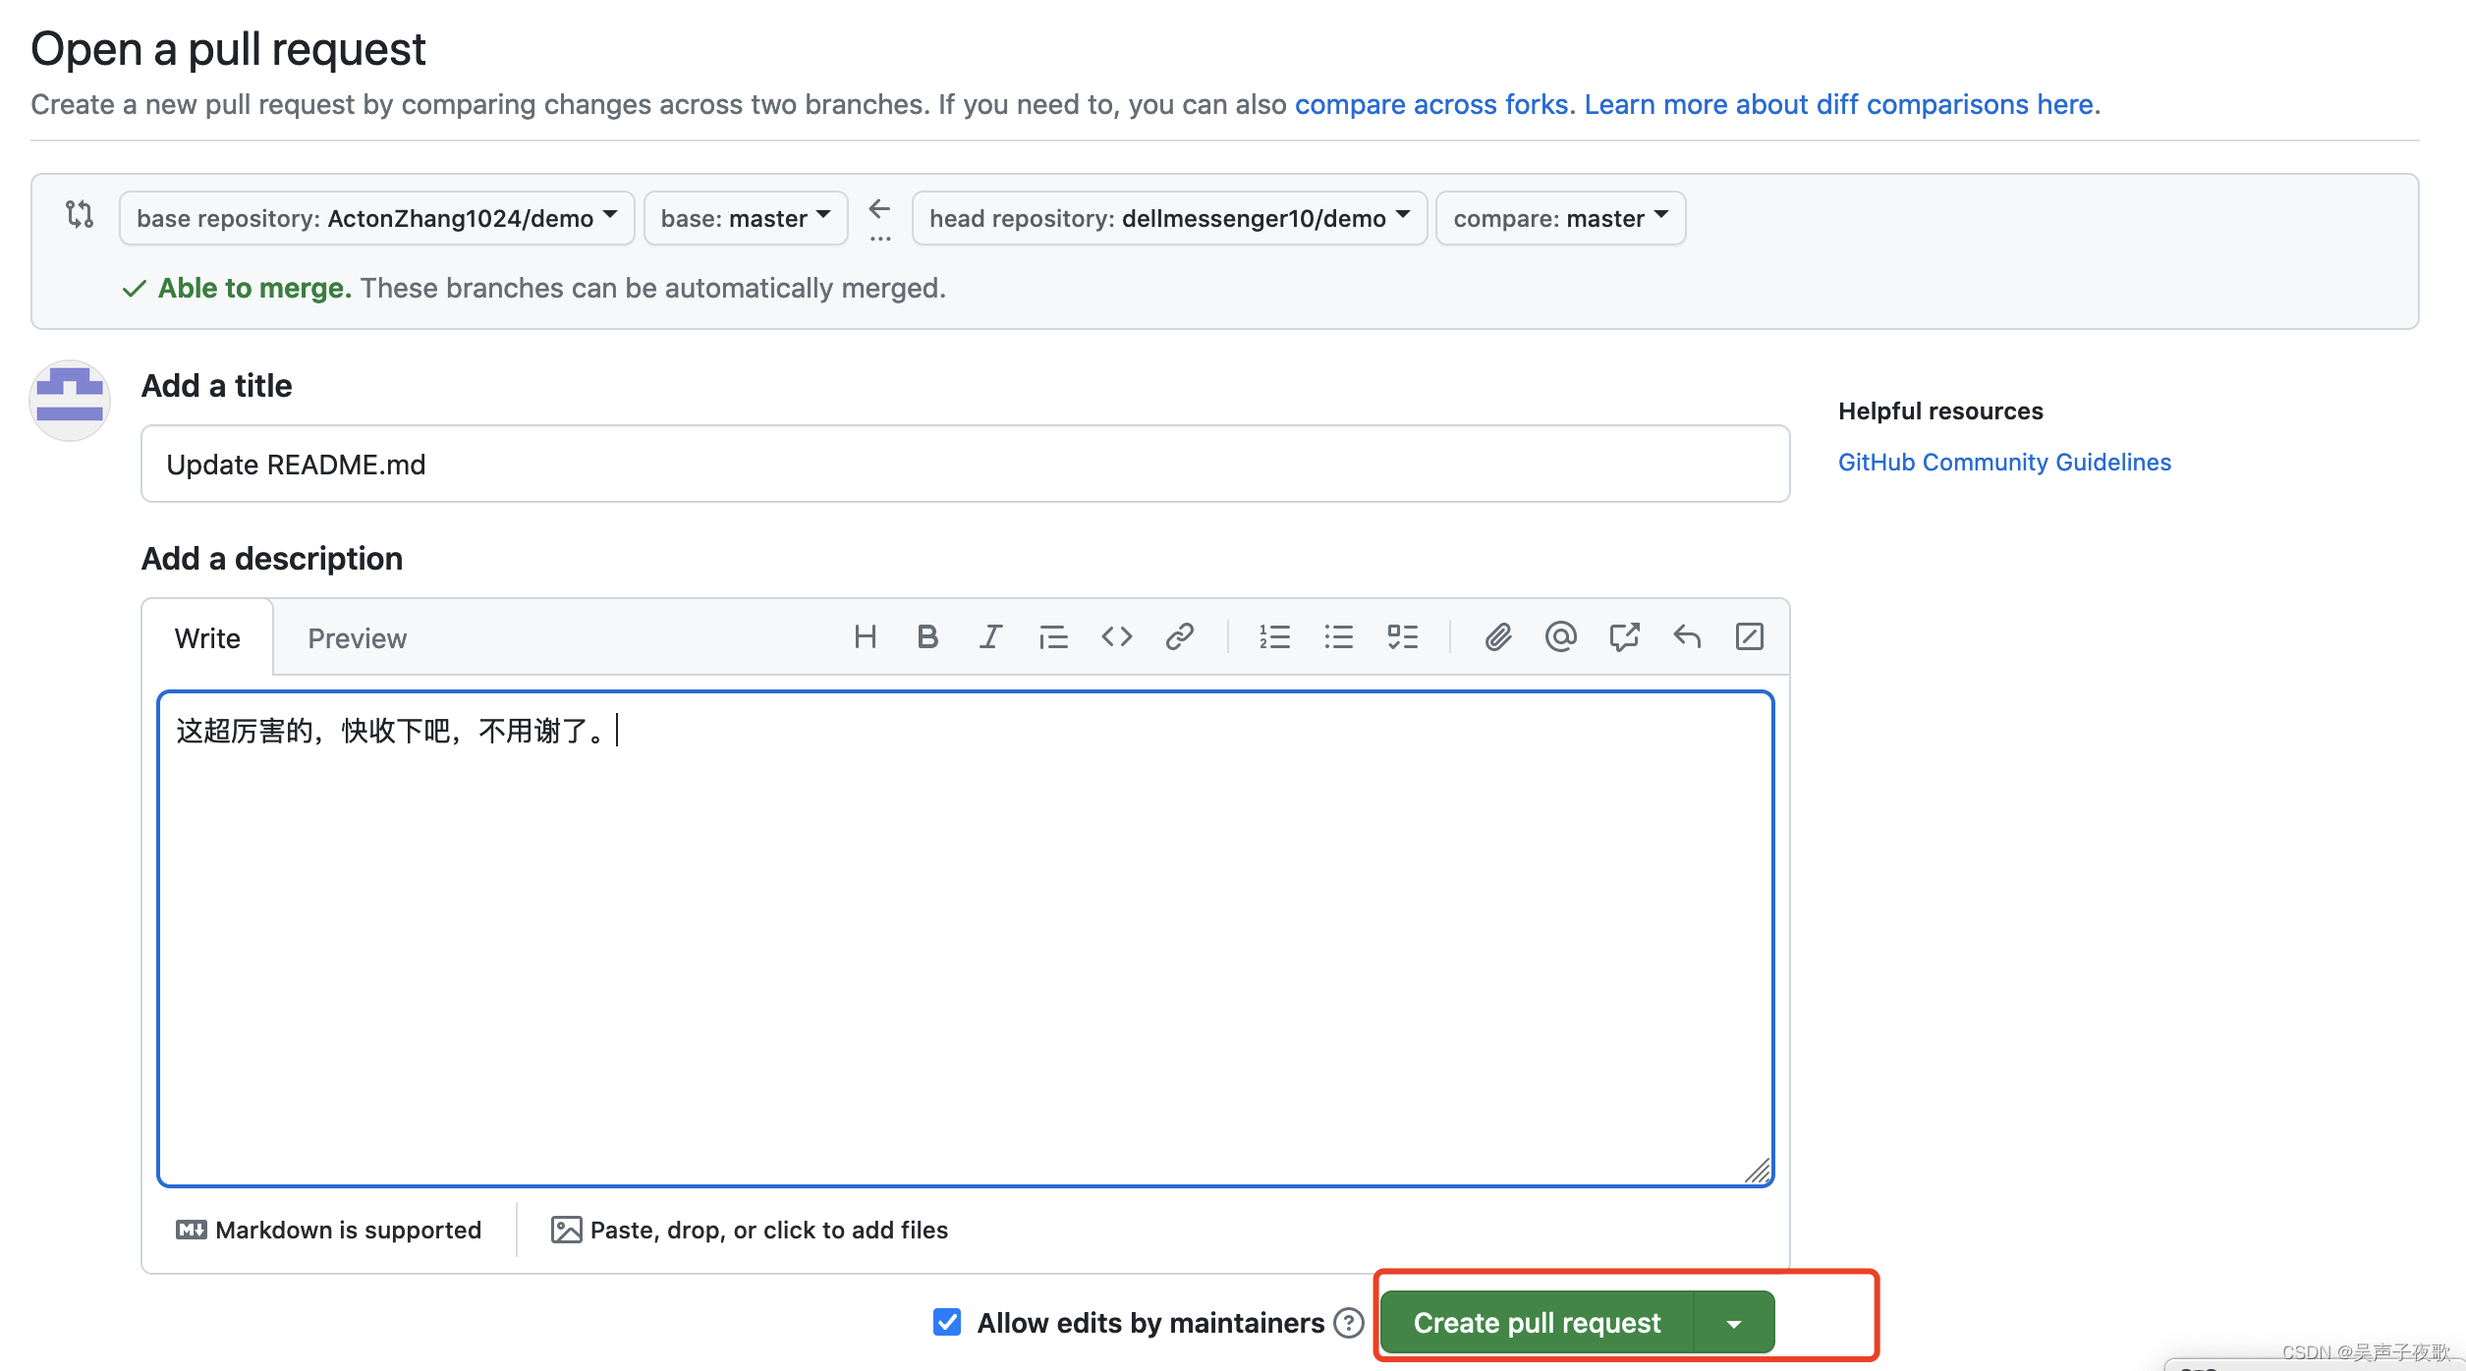Switch to the Preview tab
This screenshot has width=2466, height=1371.
(x=357, y=638)
